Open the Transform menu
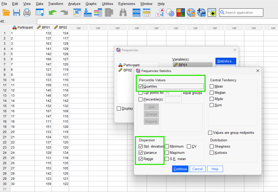Screen dimensions: 278x192 coord(56,4)
